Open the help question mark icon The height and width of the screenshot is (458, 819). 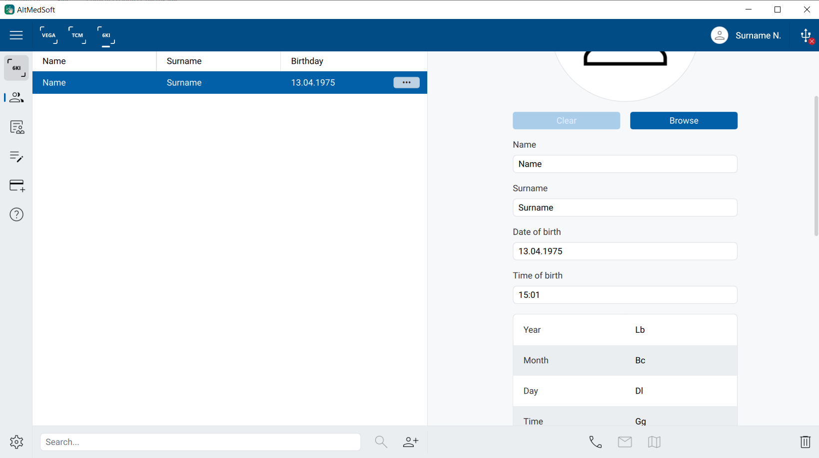pos(16,215)
